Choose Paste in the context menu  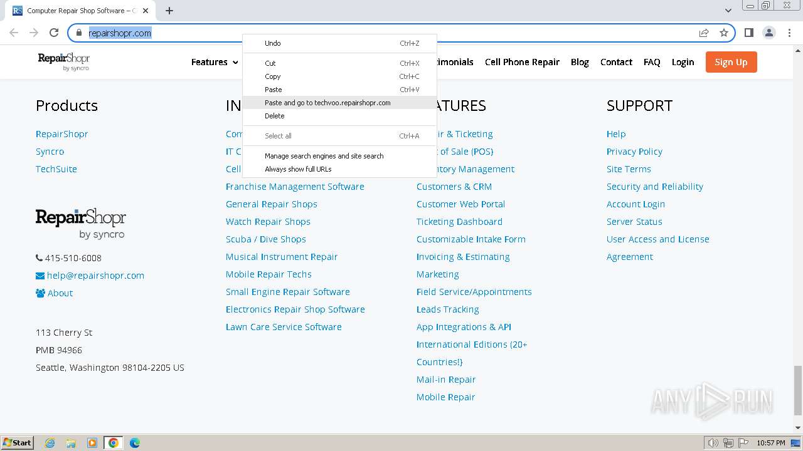tap(339, 90)
